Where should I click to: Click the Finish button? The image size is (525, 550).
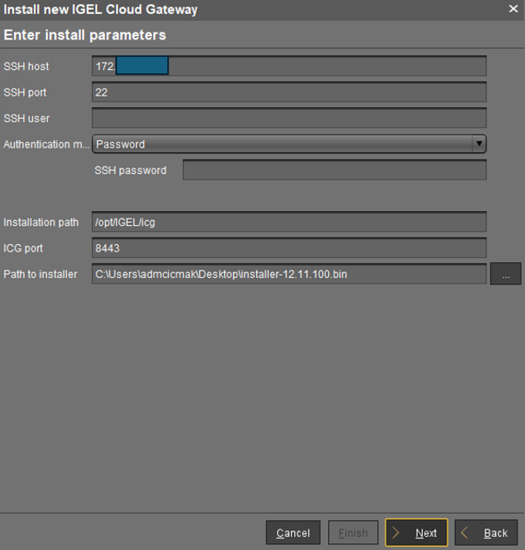pos(353,533)
